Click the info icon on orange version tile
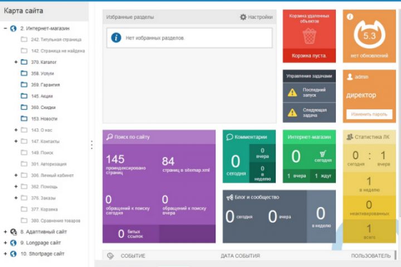Image resolution: width=401 pixels, height=267 pixels. pos(350,17)
